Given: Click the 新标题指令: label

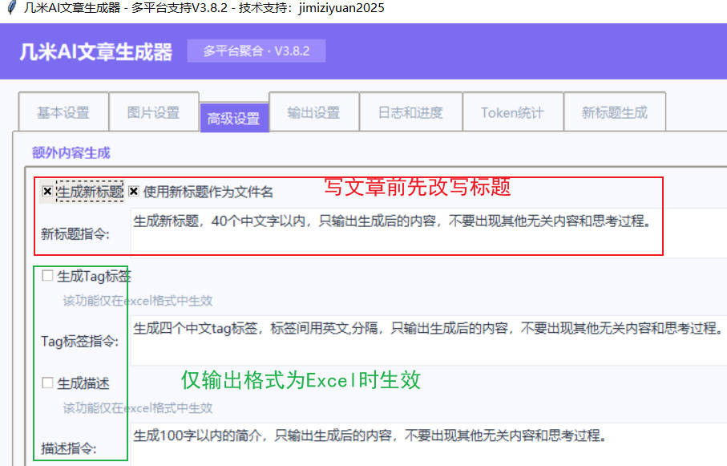Looking at the screenshot, I should (75, 234).
